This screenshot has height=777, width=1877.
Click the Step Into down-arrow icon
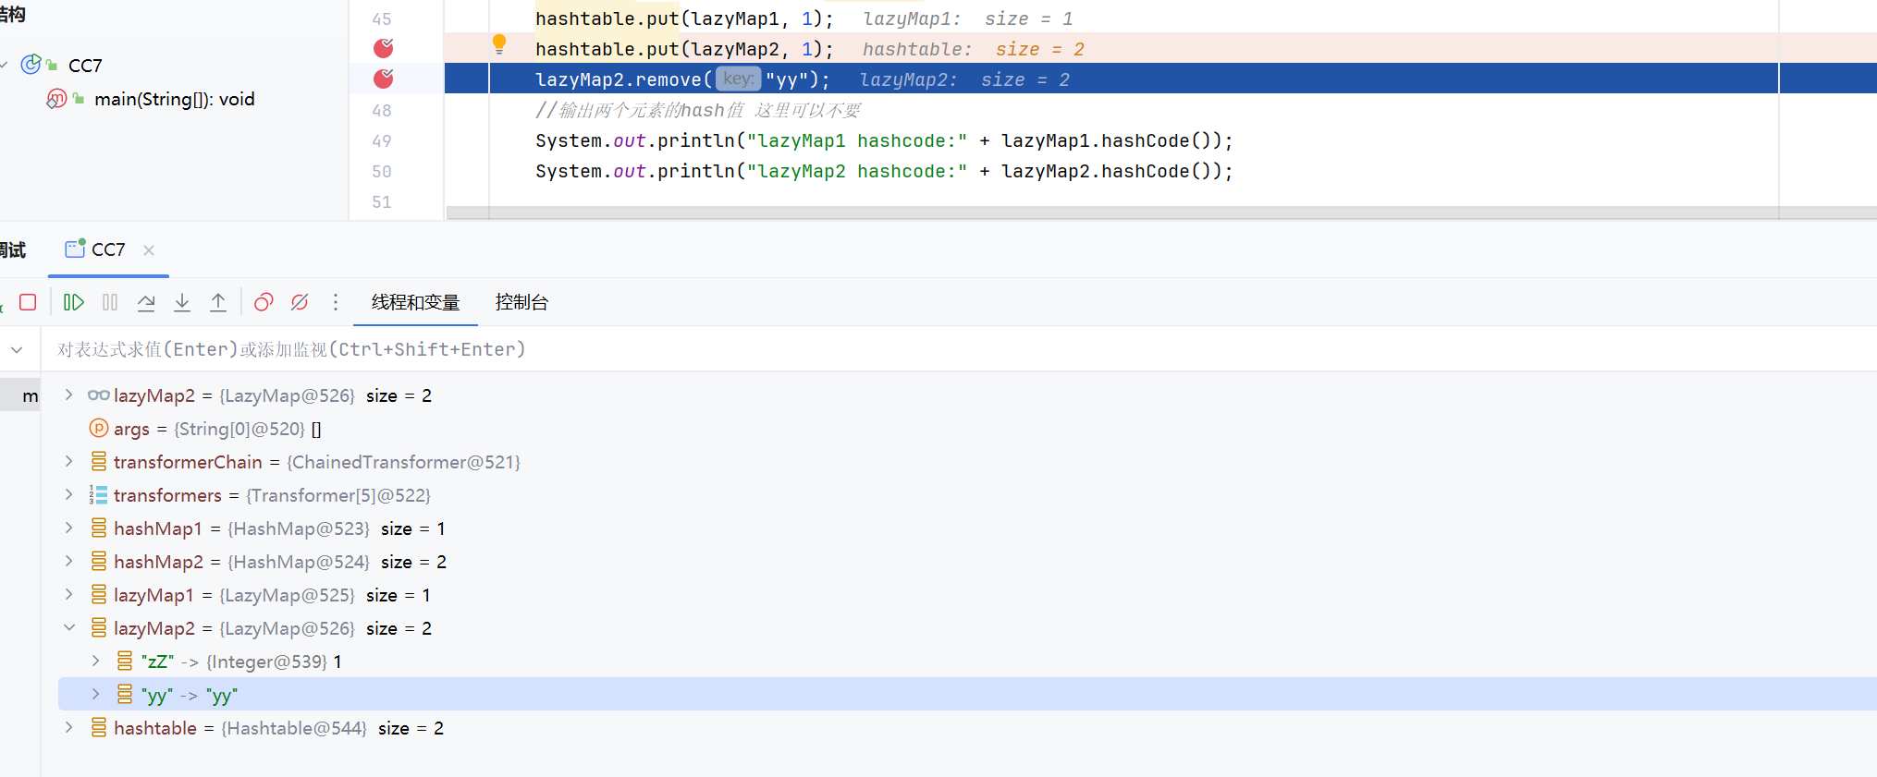coord(182,302)
